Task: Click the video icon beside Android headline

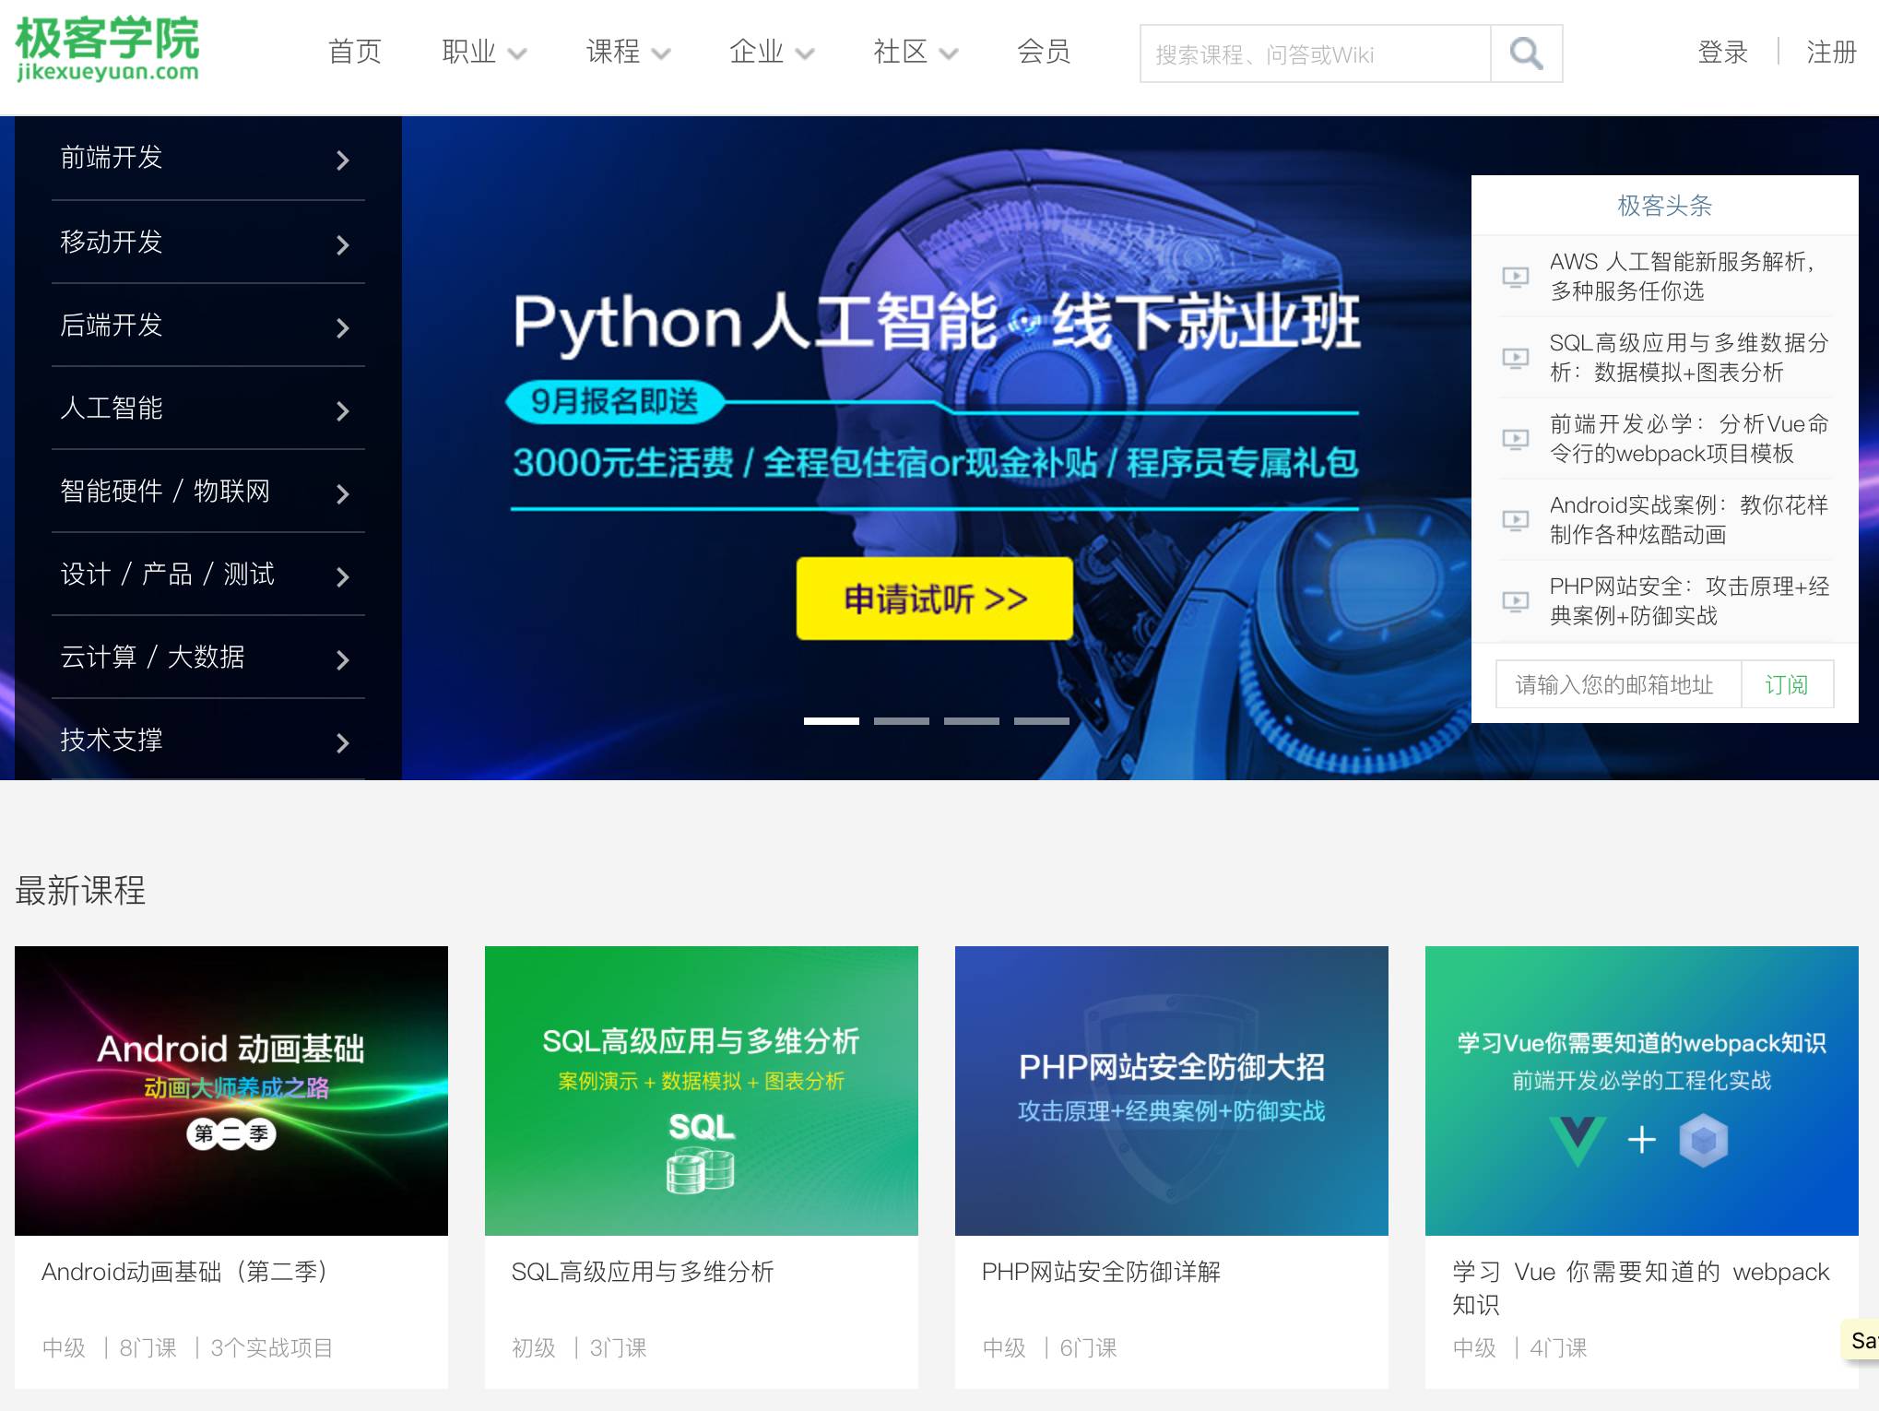Action: click(1515, 520)
